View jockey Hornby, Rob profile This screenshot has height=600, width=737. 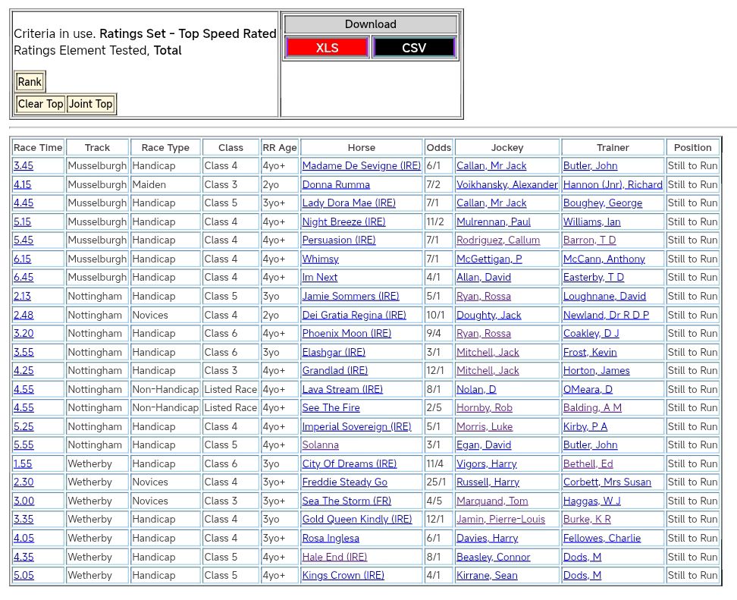[x=484, y=408]
